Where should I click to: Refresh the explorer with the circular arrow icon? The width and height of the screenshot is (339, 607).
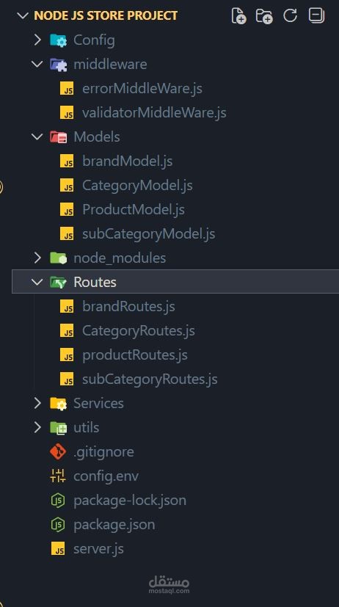pos(290,15)
